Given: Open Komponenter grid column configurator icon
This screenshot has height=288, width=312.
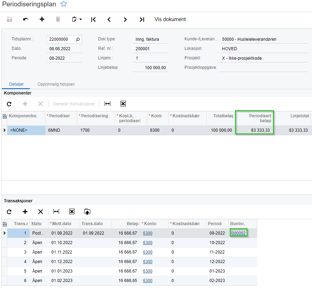Looking at the screenshot, I should (5, 116).
